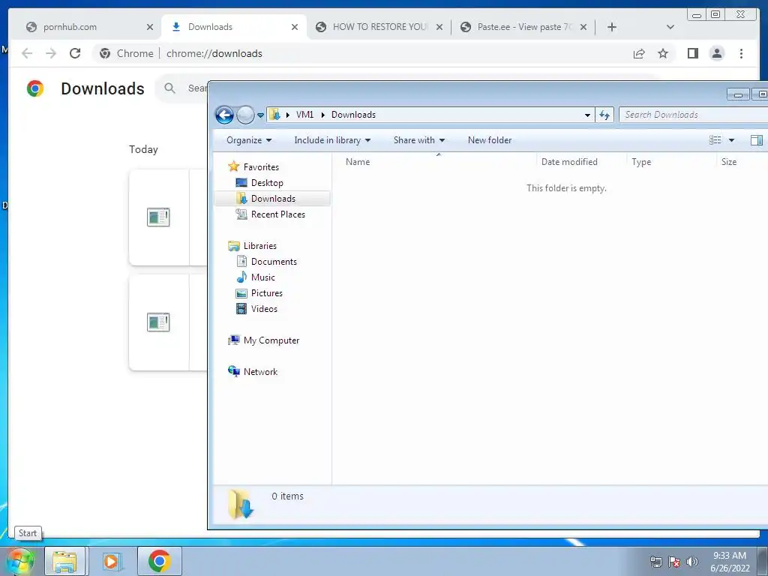Open Windows Media Player from taskbar
This screenshot has width=768, height=576.
click(111, 561)
